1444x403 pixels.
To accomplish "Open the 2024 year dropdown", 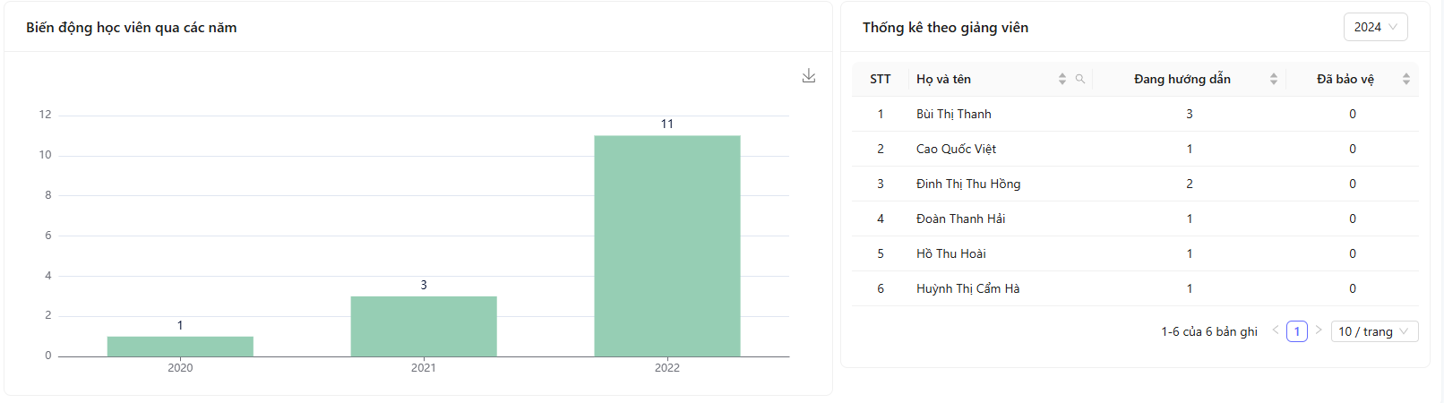I will click(1376, 27).
